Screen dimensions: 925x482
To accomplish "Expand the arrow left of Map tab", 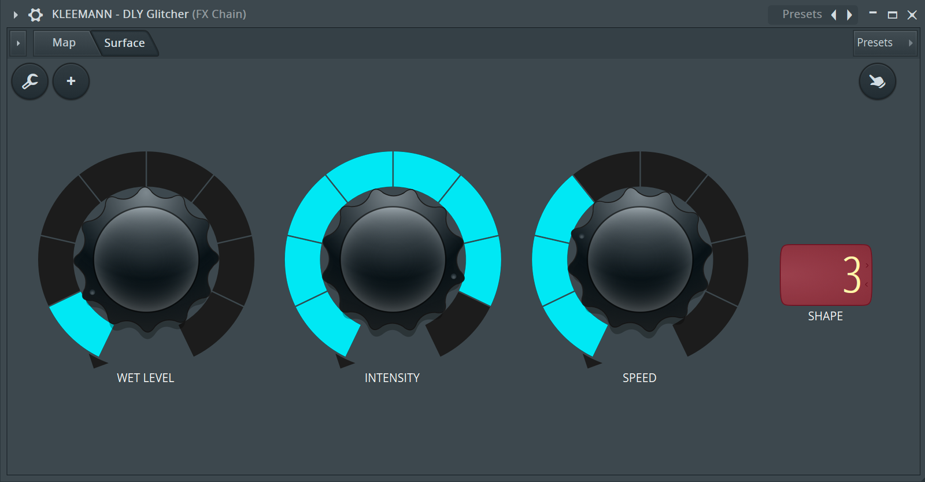I will click(x=18, y=43).
